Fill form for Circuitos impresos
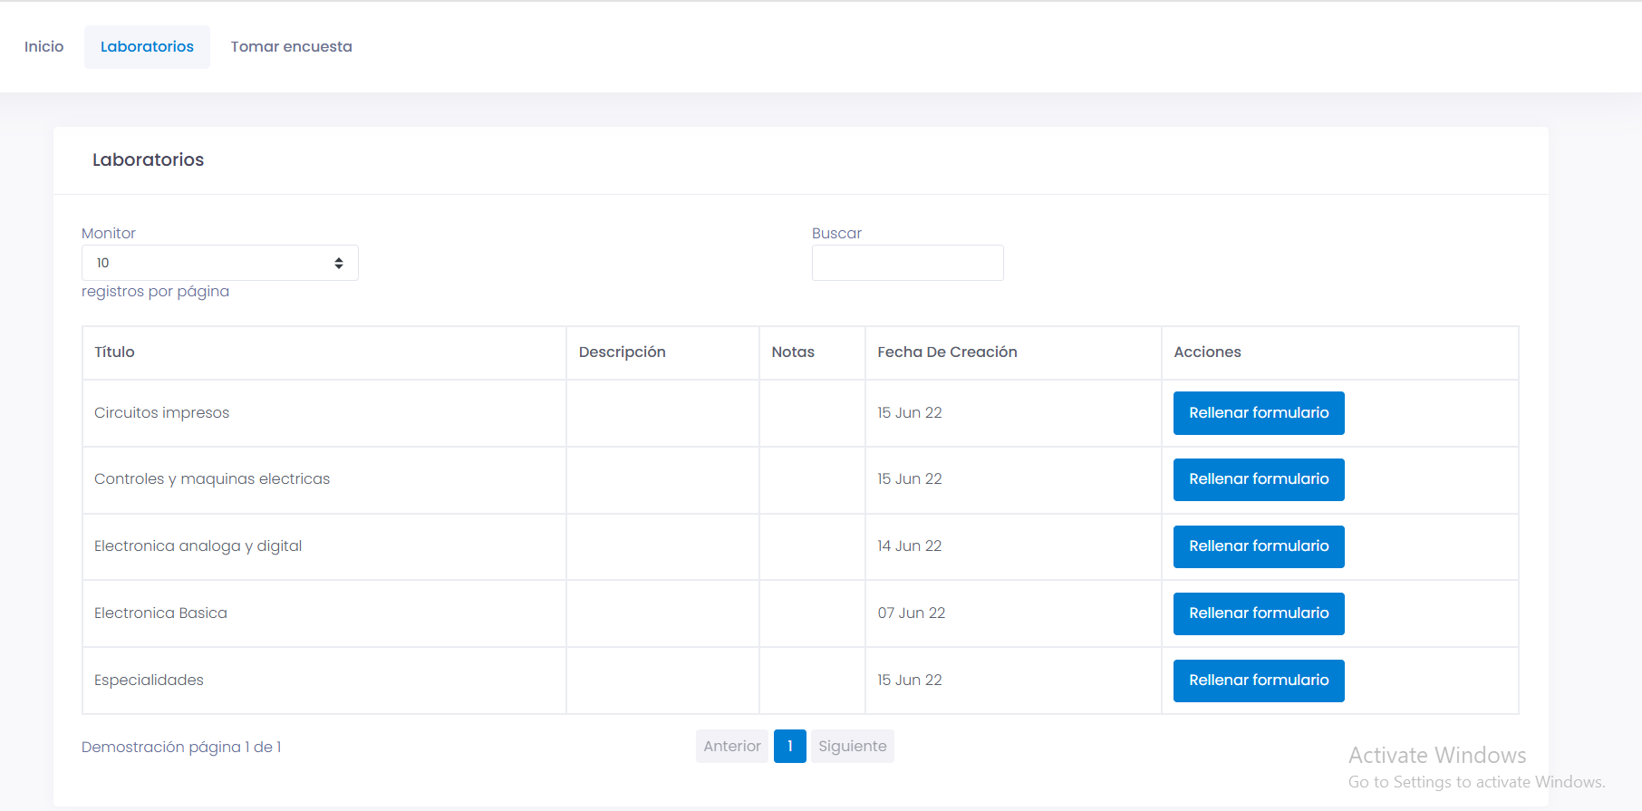The image size is (1642, 811). [x=1258, y=413]
